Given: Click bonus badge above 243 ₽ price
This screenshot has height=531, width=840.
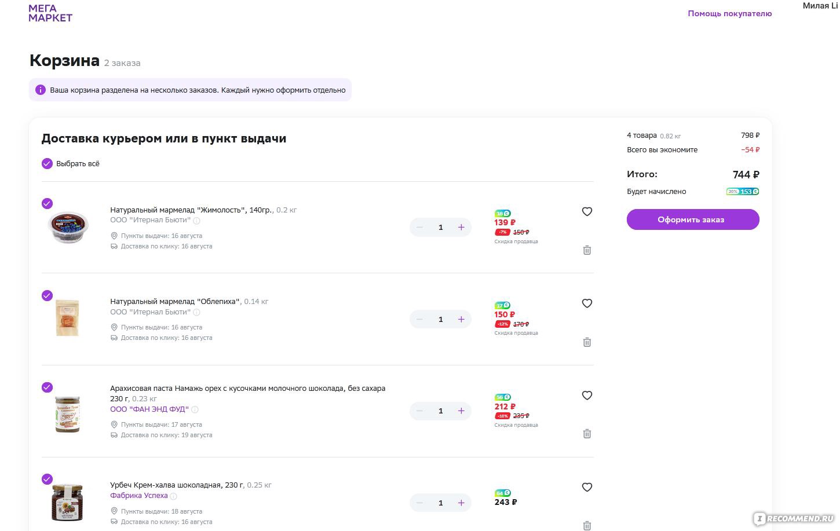Looking at the screenshot, I should [x=502, y=493].
